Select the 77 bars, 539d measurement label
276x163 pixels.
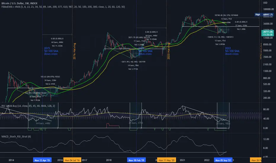tap(241, 25)
